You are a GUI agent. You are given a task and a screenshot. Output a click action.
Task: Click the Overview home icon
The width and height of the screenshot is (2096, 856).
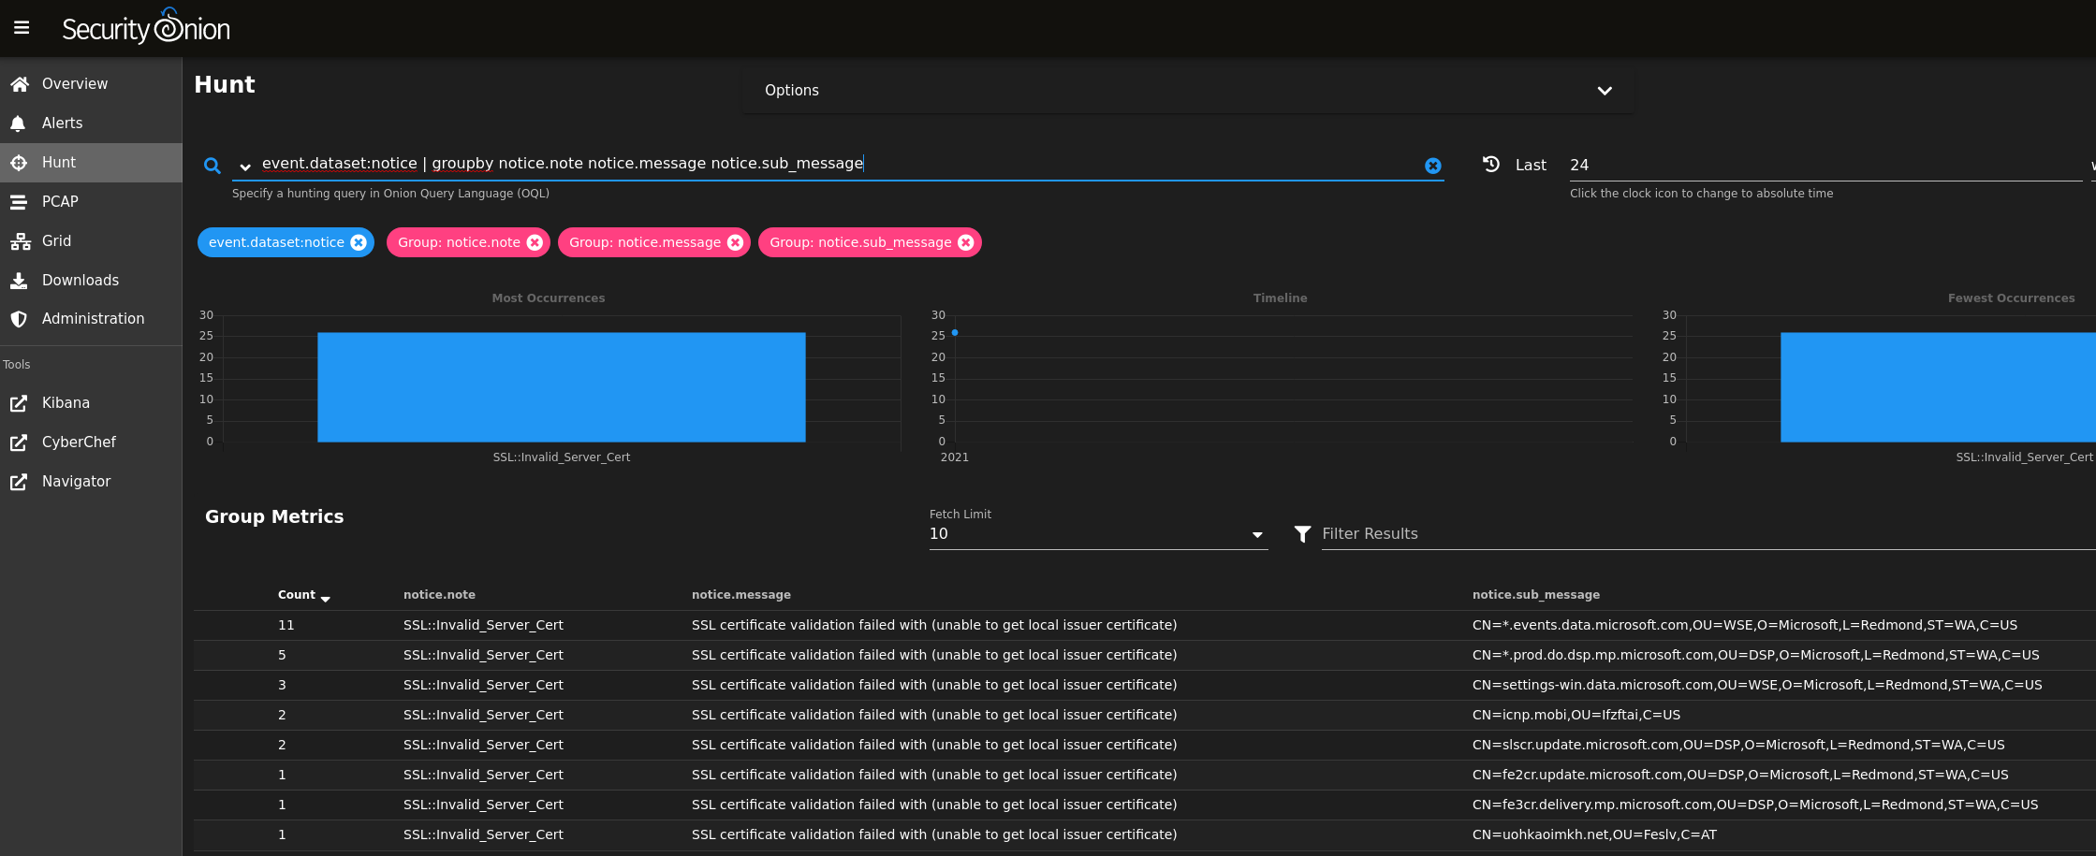click(20, 84)
